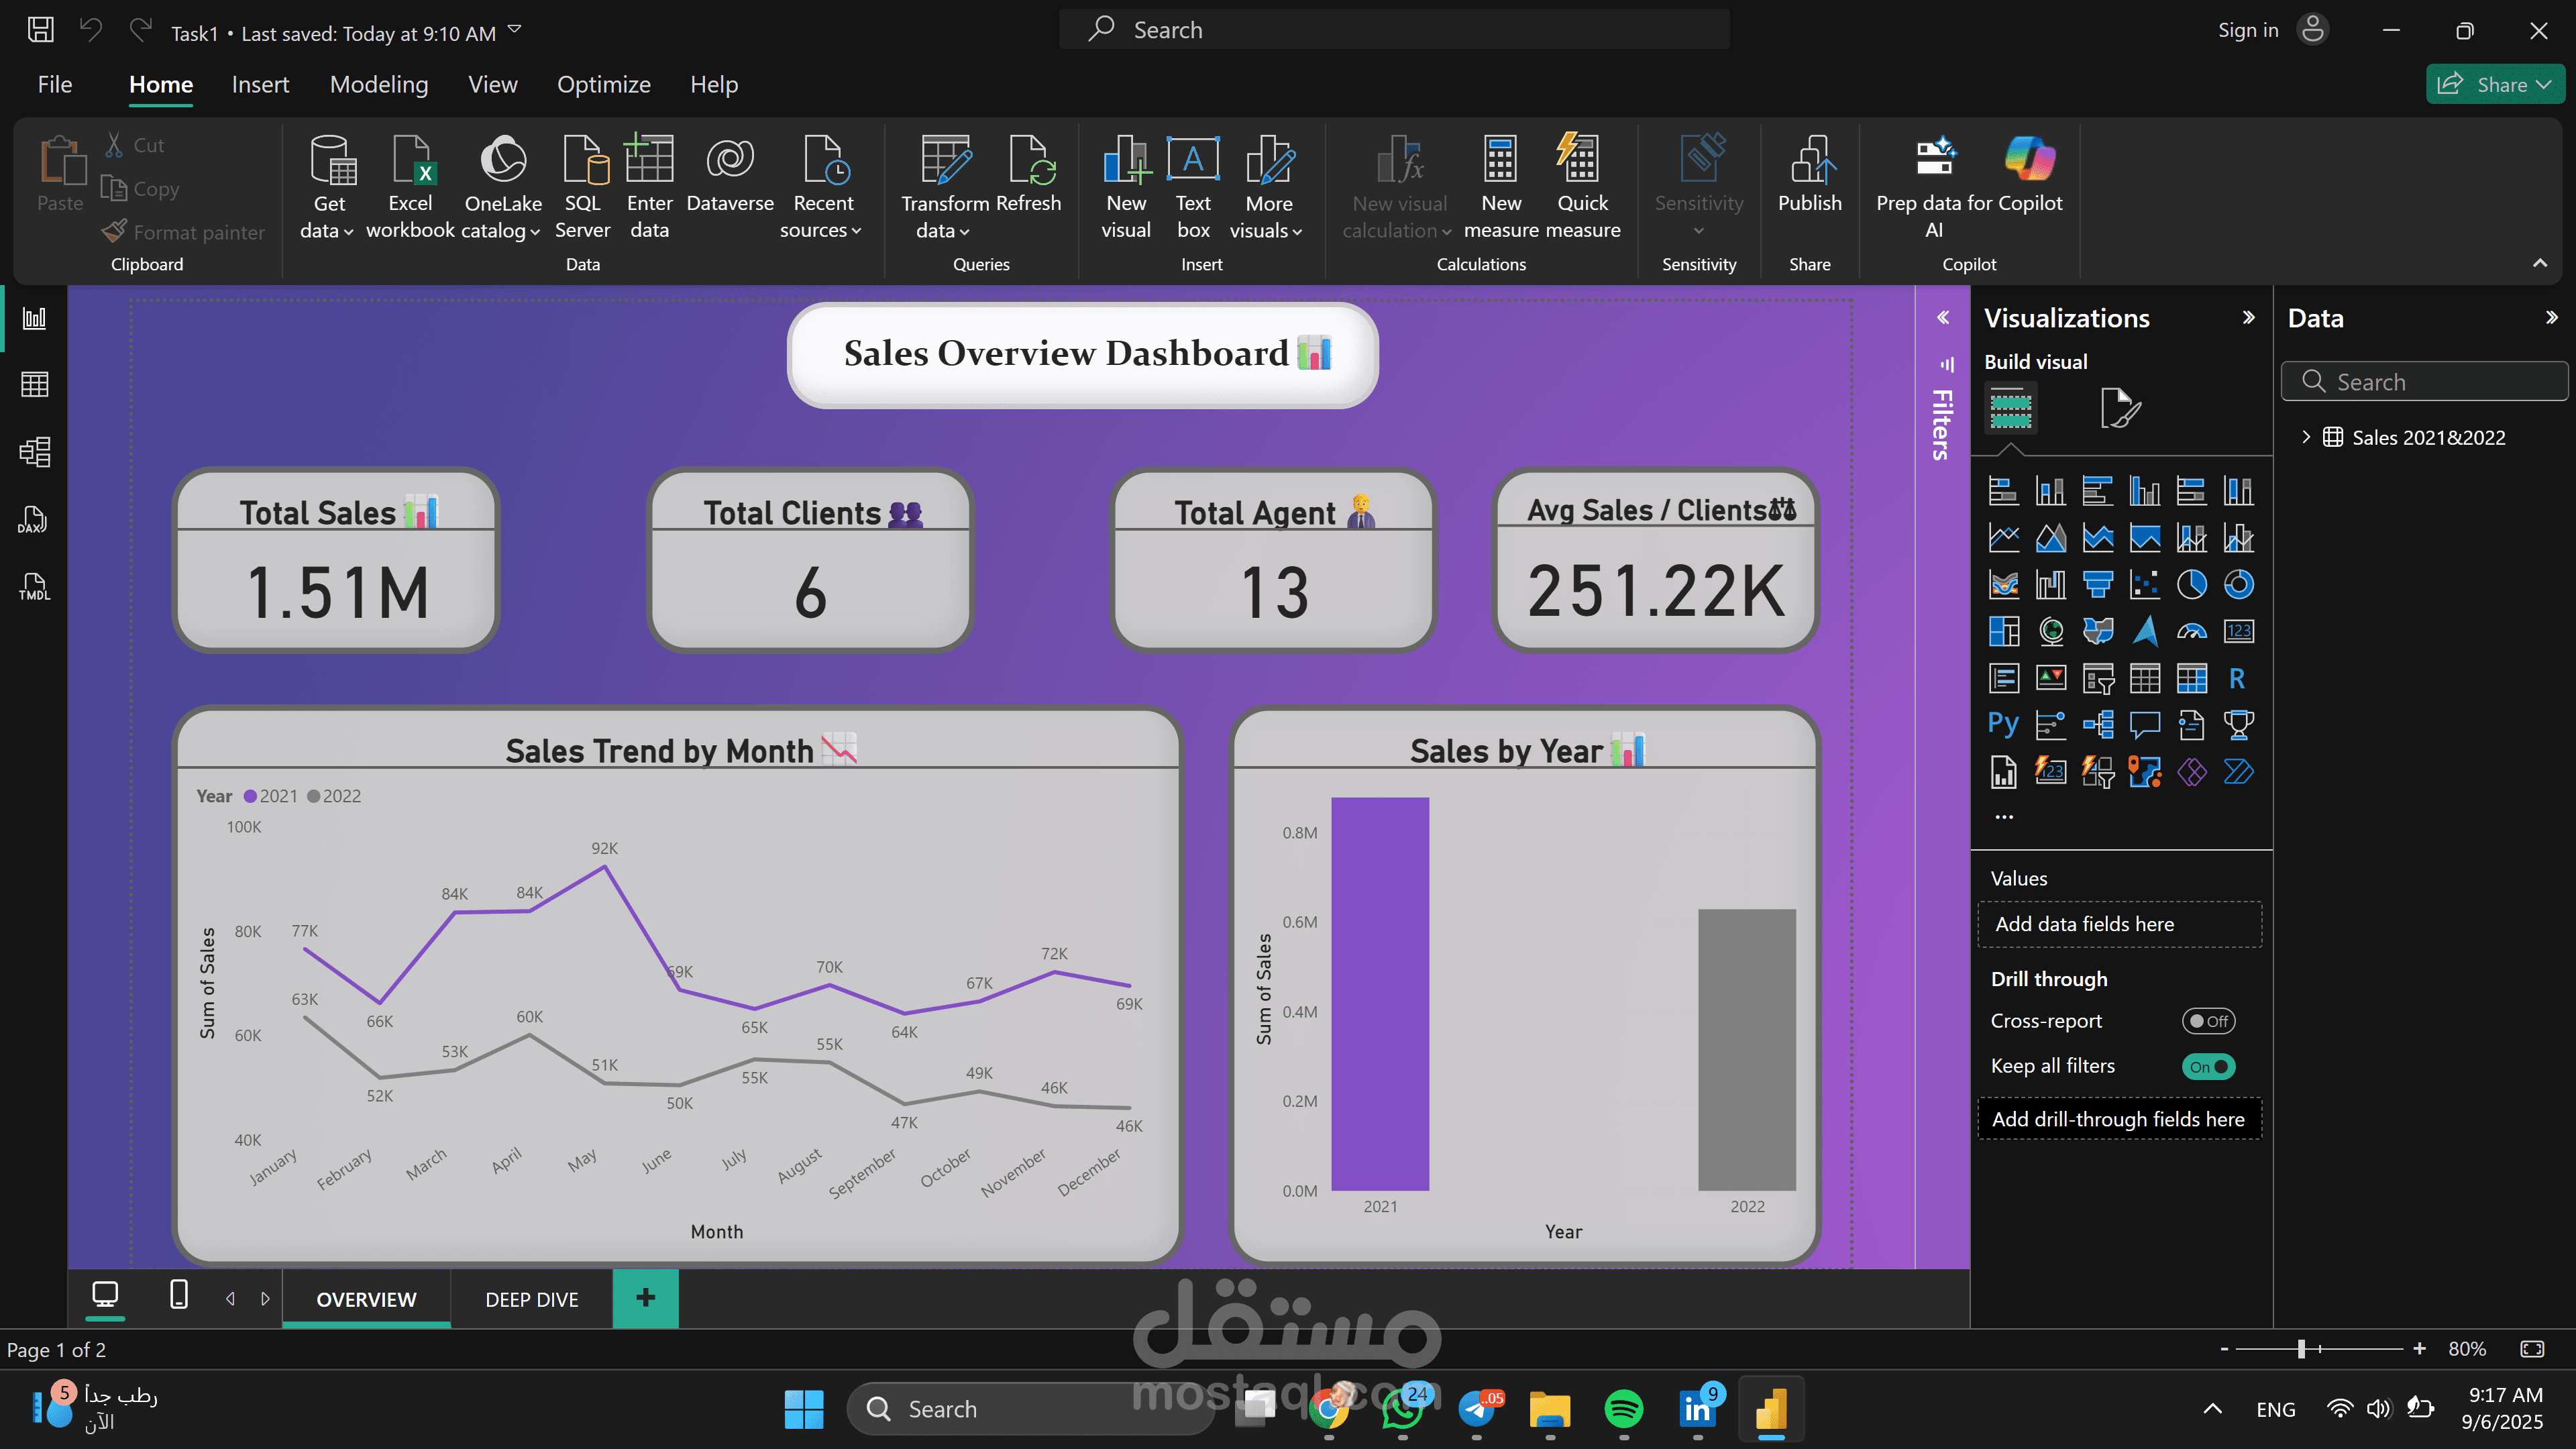Disable the Keep all filters toggle
The width and height of the screenshot is (2576, 1449).
(x=2208, y=1067)
